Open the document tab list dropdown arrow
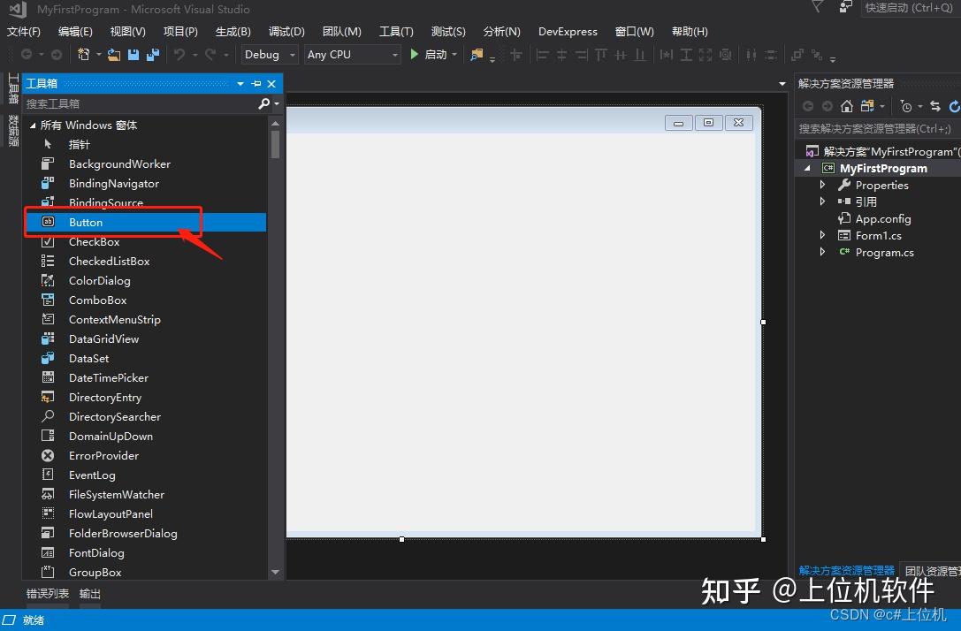The image size is (961, 631). click(782, 83)
